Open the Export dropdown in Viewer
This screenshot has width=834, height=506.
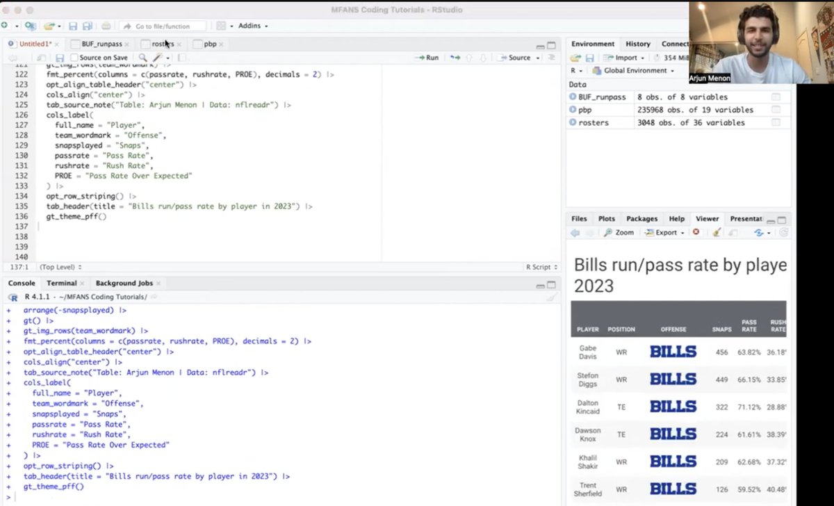pyautogui.click(x=662, y=232)
